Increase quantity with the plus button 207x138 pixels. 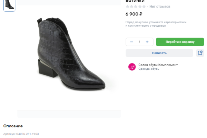pyautogui.click(x=147, y=42)
